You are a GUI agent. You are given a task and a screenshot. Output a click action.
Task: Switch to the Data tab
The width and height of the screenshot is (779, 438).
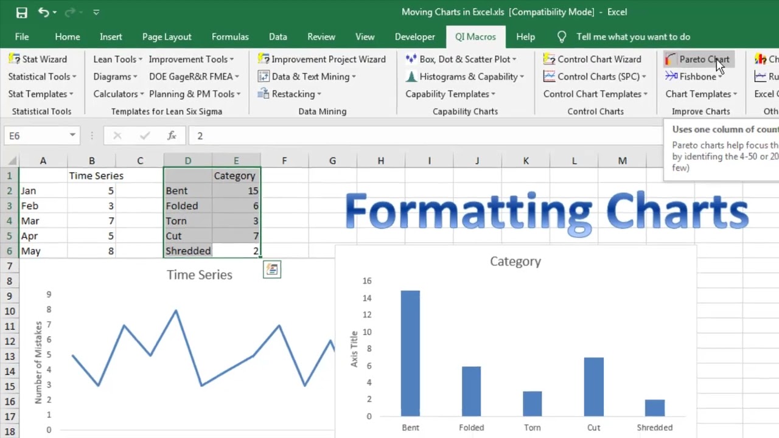[x=278, y=36]
